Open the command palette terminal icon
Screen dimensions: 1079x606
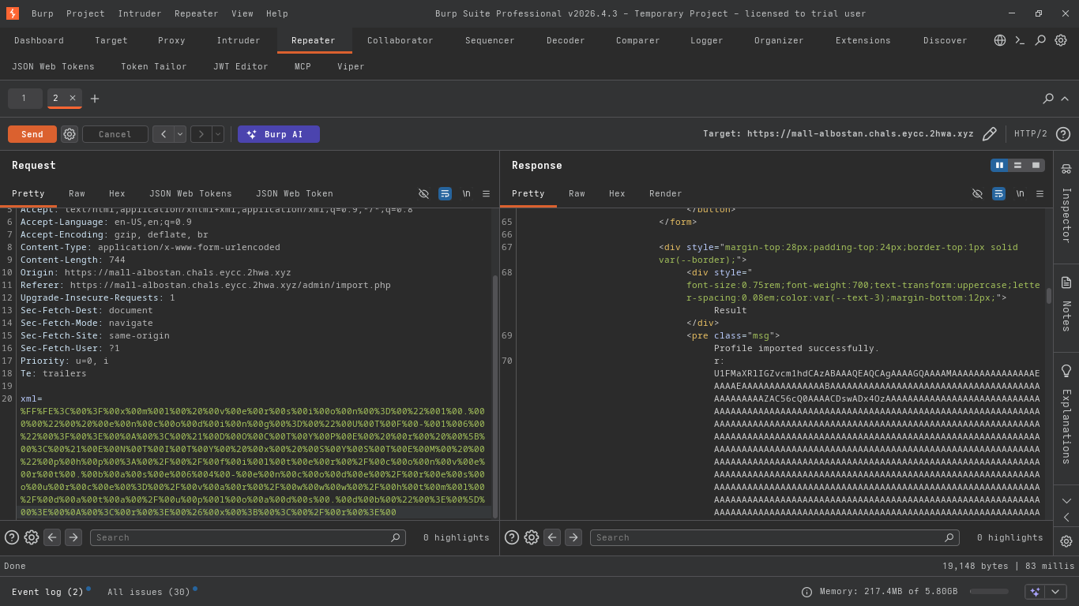tap(1020, 40)
